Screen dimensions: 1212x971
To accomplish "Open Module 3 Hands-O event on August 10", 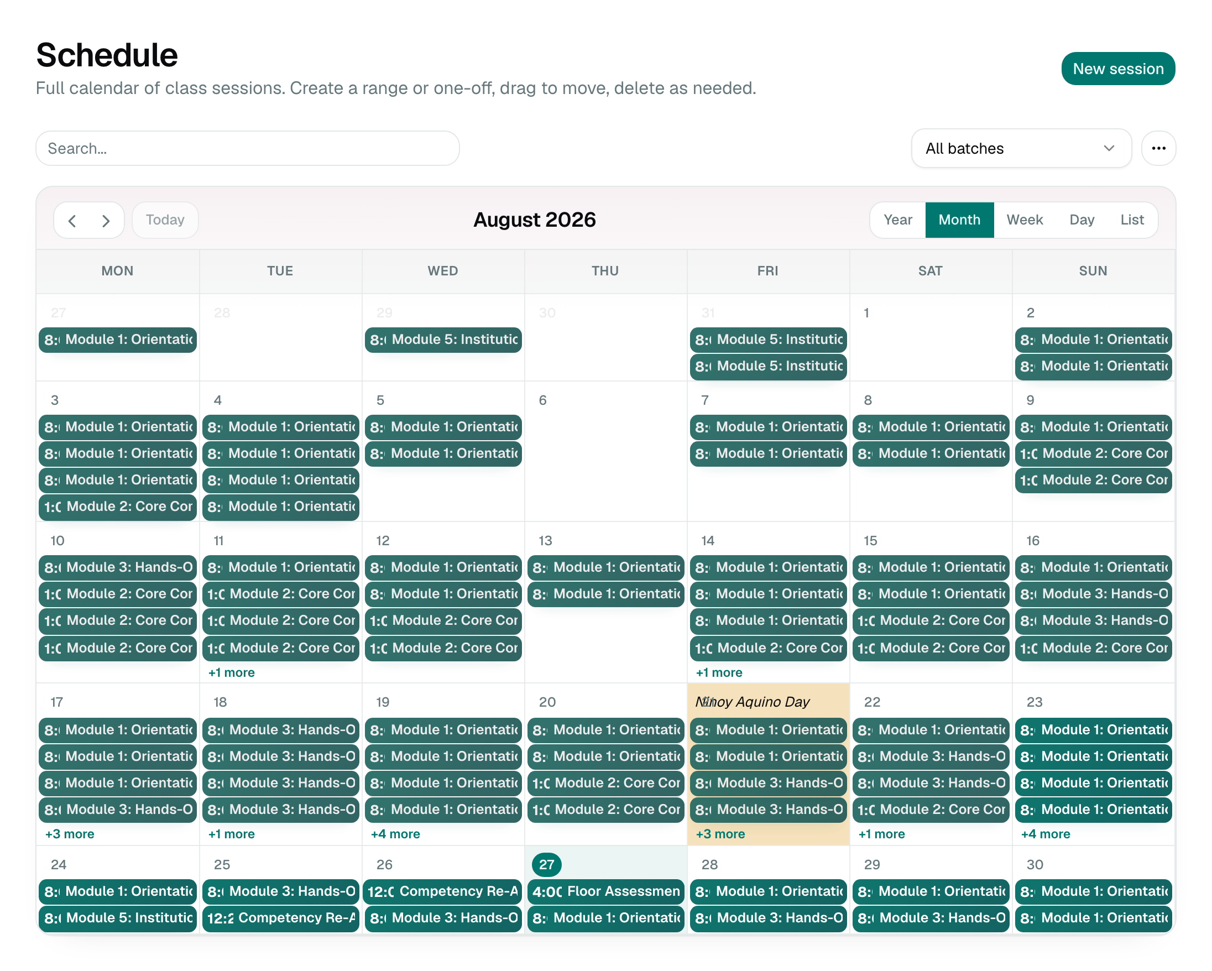I will 117,567.
